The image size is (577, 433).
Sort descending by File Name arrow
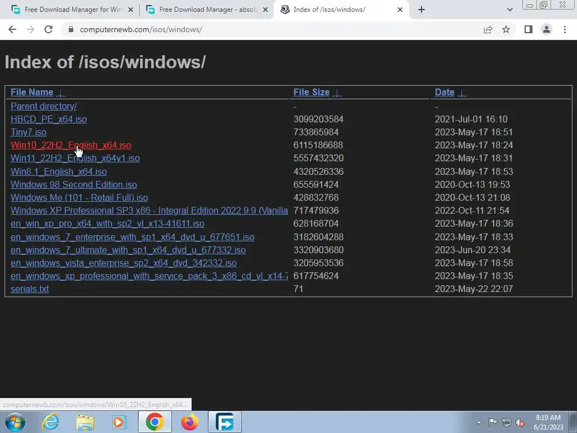(61, 93)
